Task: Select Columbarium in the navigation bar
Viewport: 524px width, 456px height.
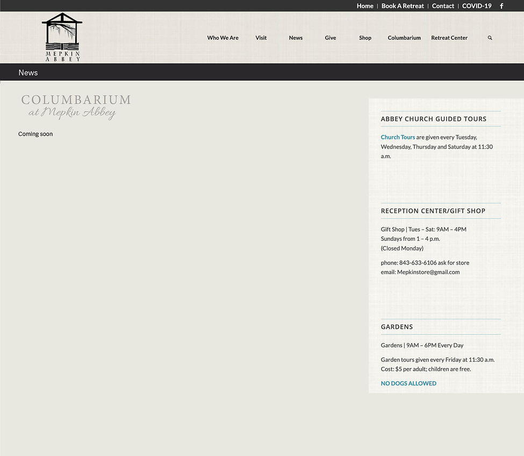Action: 404,38
